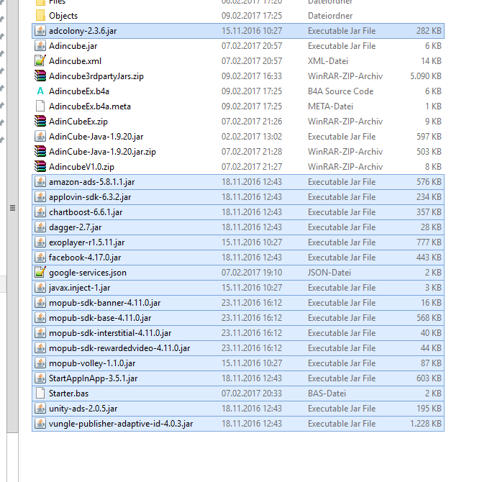Select AdinCubeEx.zip in the file list
The width and height of the screenshot is (487, 482).
tap(78, 122)
